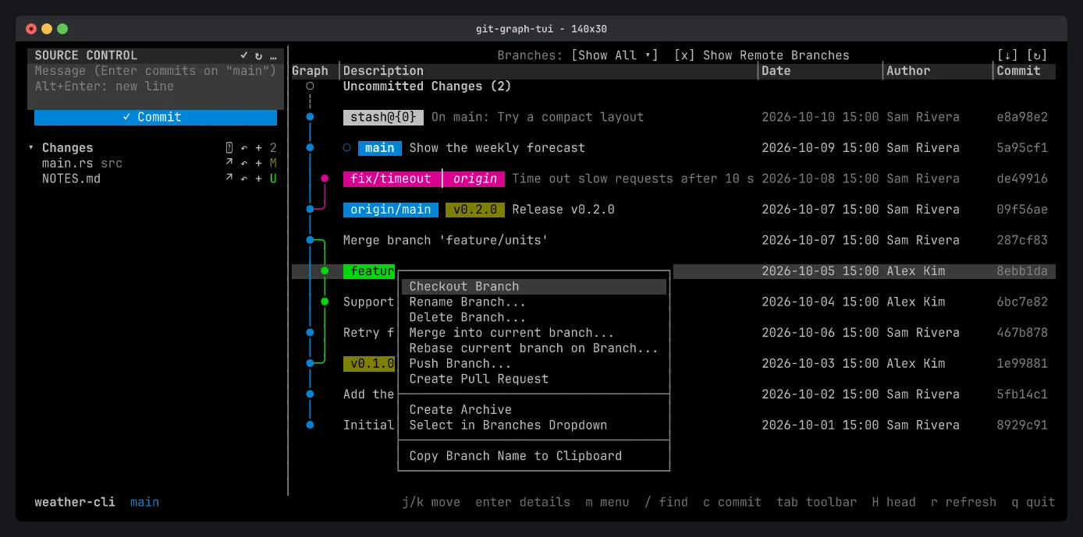Choose Merge into current branch...

tap(534, 333)
